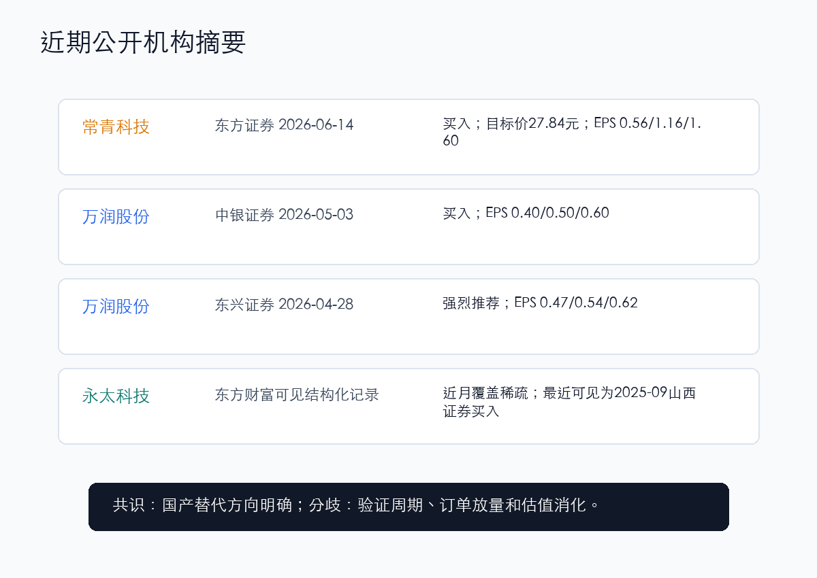Click 东方证券 2026-06-14 source text
This screenshot has height=578, width=817.
[285, 125]
